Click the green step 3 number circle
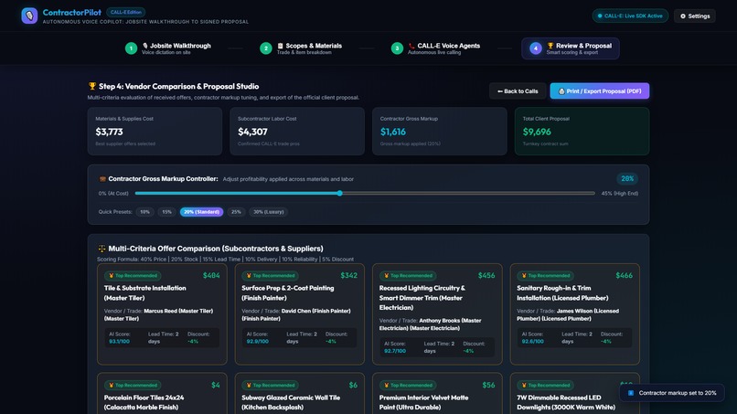Screen dimensions: 737x414 click(397, 48)
